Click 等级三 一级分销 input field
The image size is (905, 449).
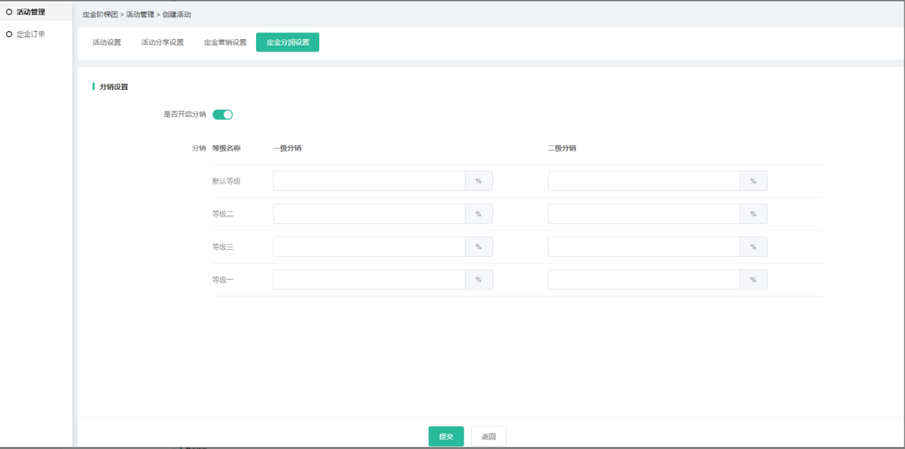click(369, 247)
